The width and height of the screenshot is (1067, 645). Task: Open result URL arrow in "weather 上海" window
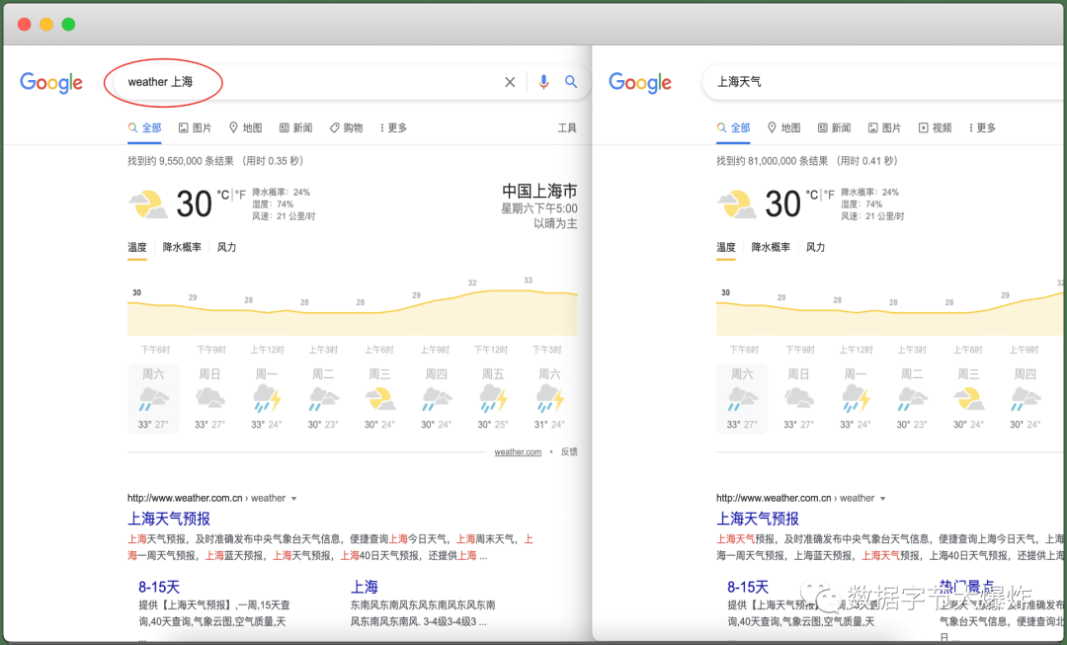pos(294,499)
